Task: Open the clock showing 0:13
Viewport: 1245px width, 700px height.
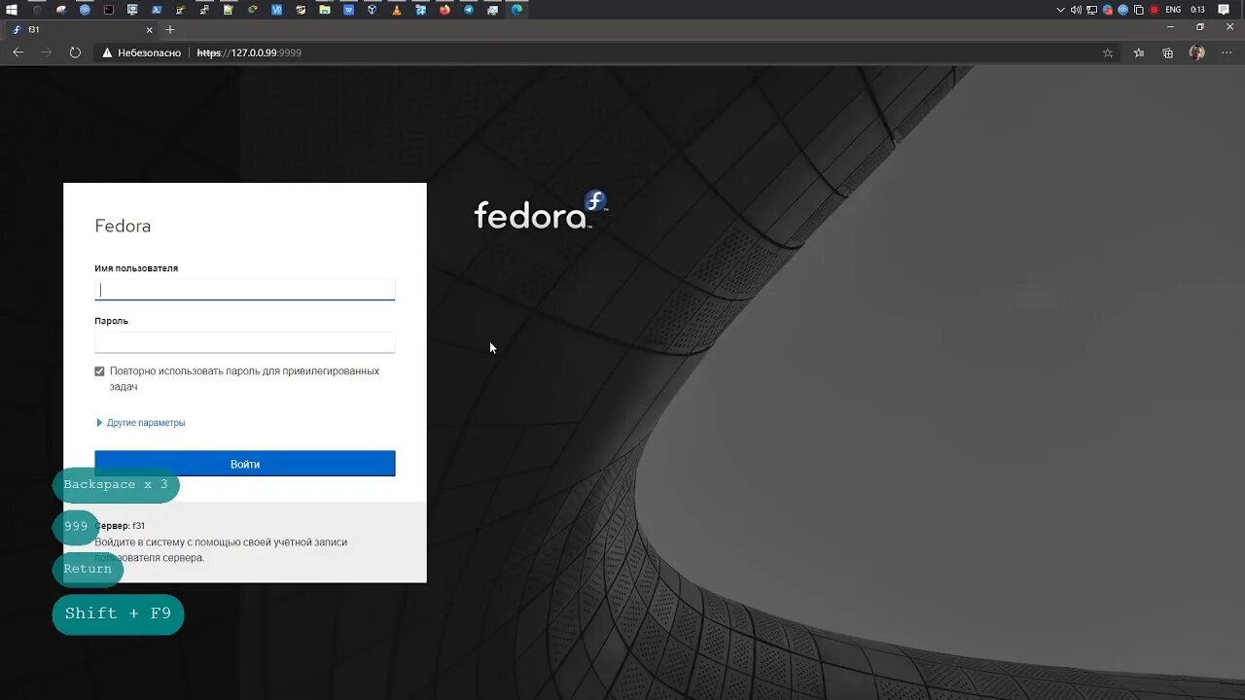Action: click(1197, 10)
